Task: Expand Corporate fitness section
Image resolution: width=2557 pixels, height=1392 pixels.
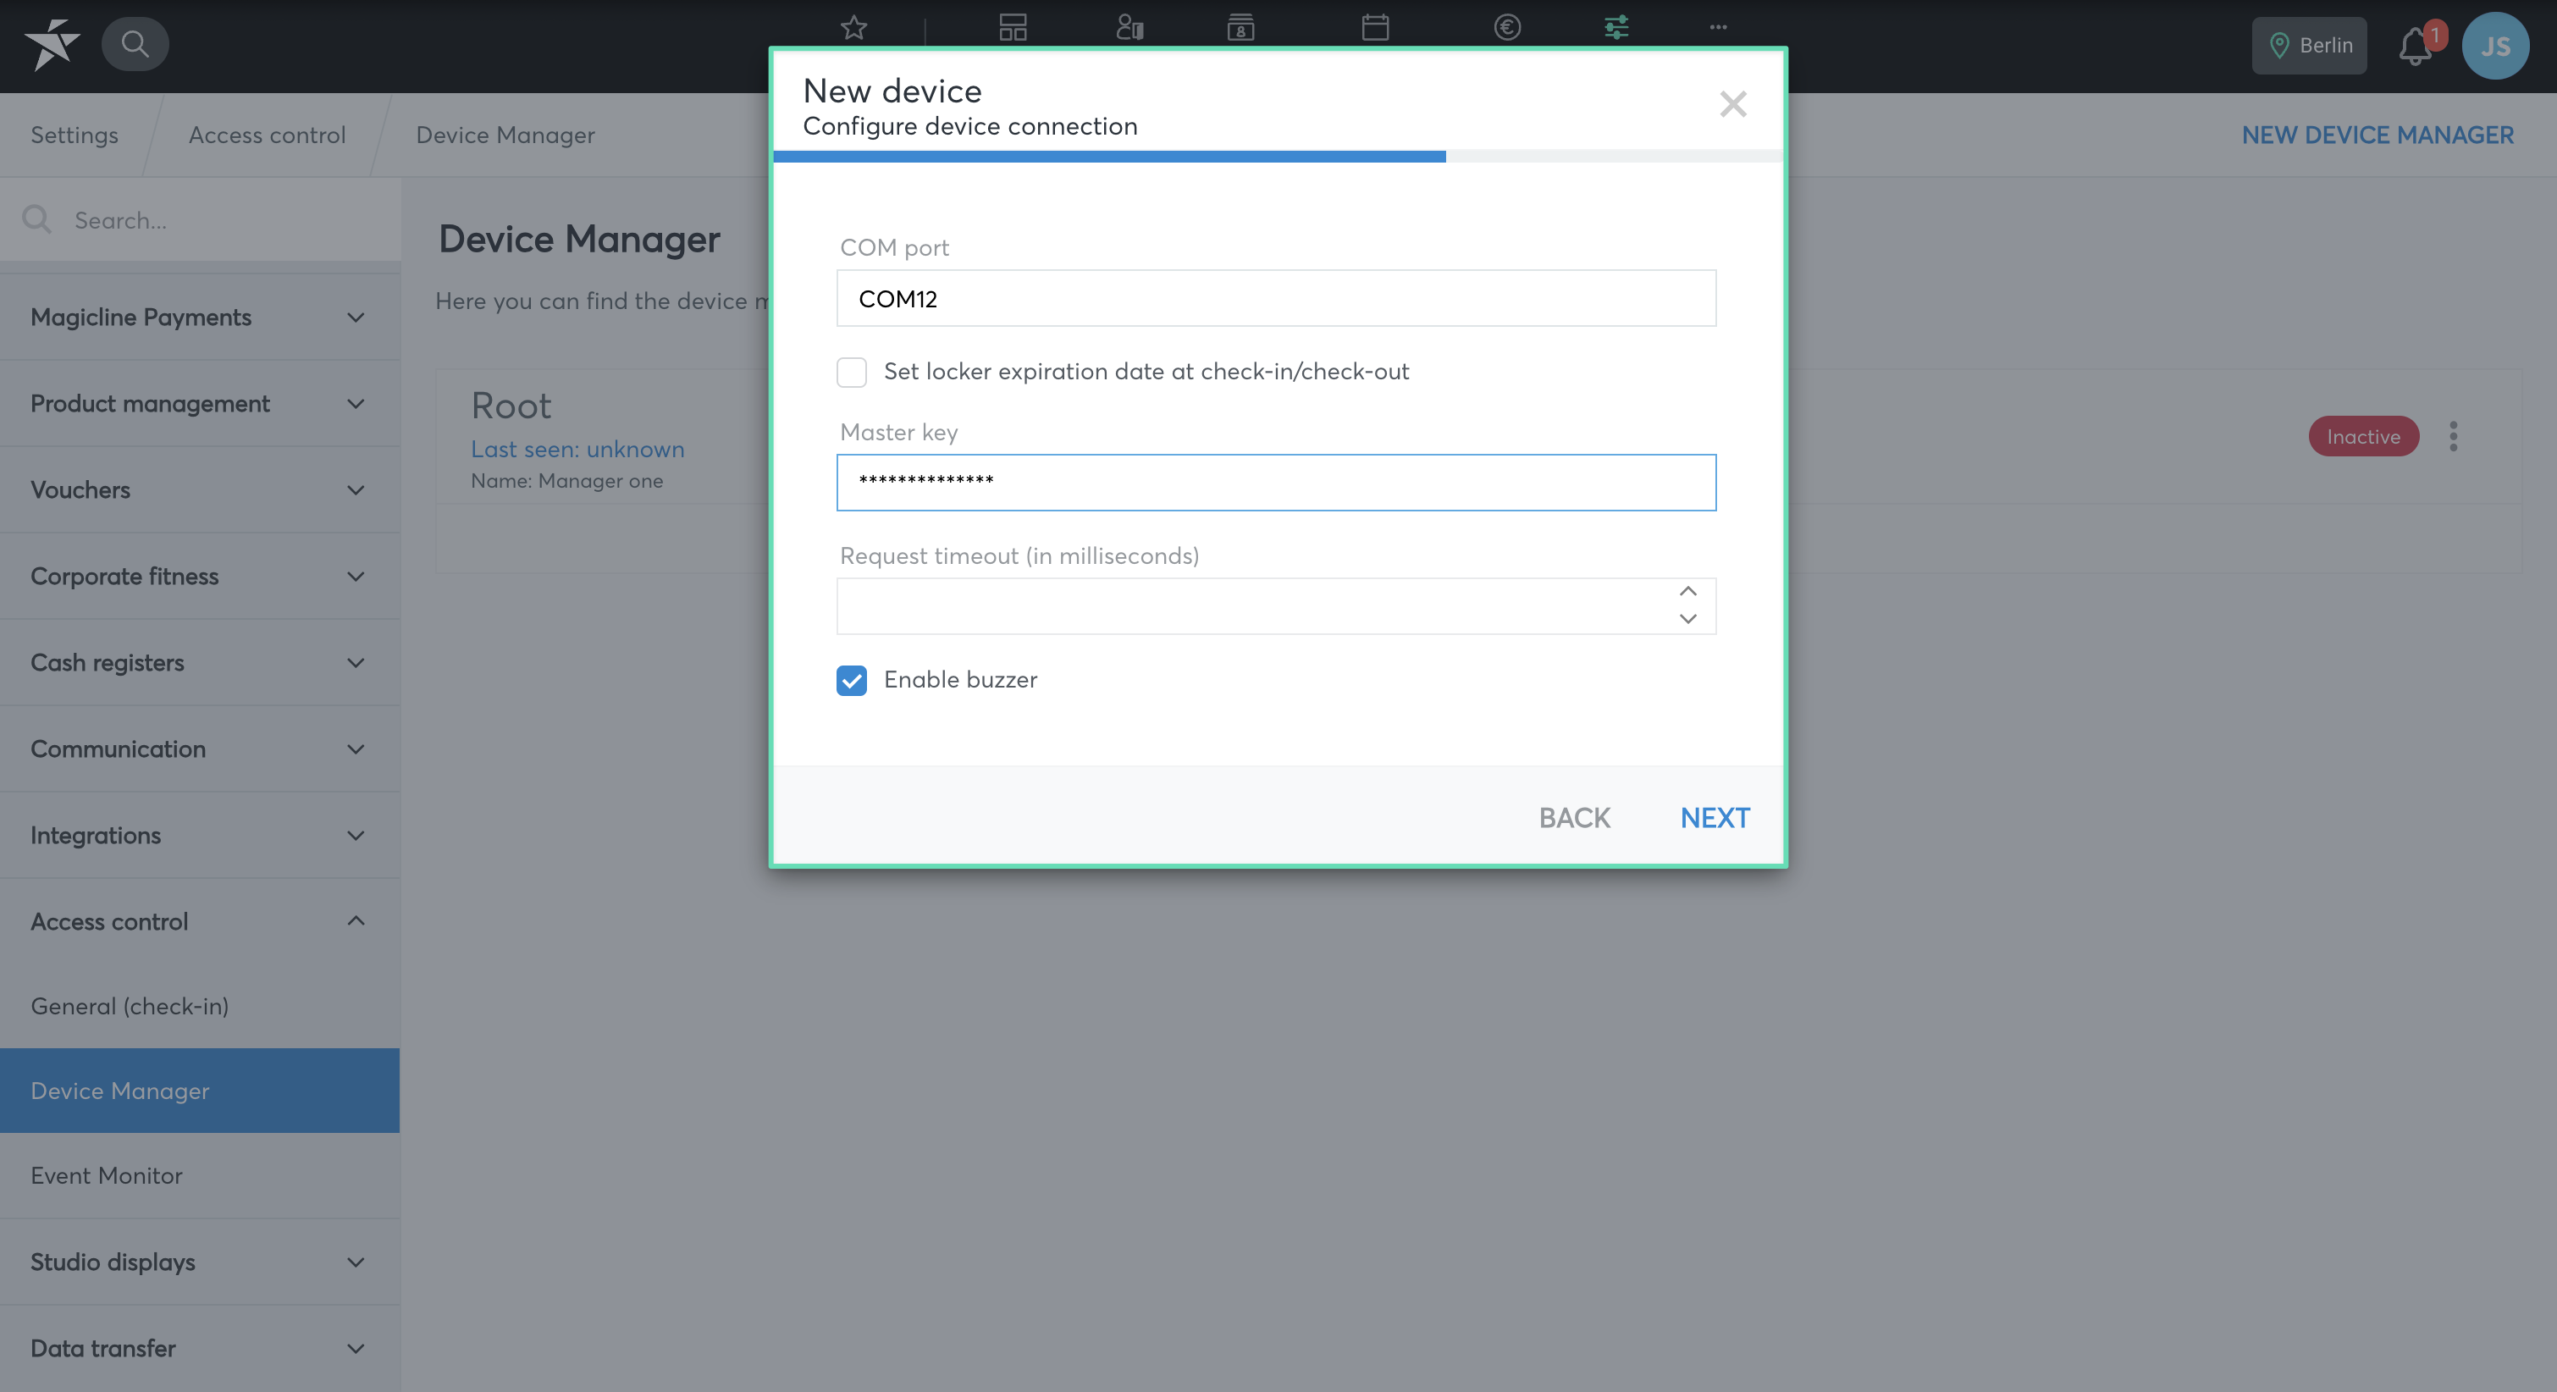Action: coord(200,577)
